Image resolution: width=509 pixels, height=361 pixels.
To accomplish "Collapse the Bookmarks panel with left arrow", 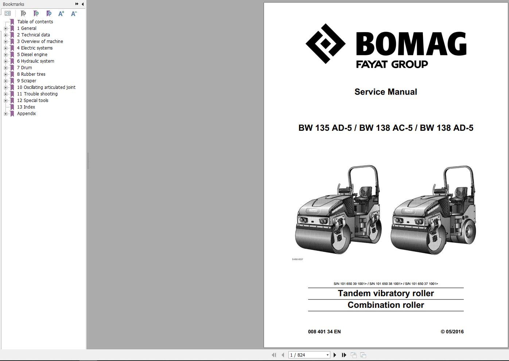I will pyautogui.click(x=83, y=4).
